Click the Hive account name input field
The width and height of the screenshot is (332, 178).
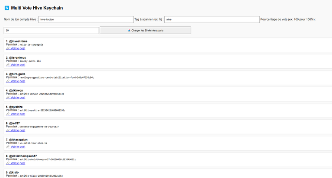click(86, 19)
